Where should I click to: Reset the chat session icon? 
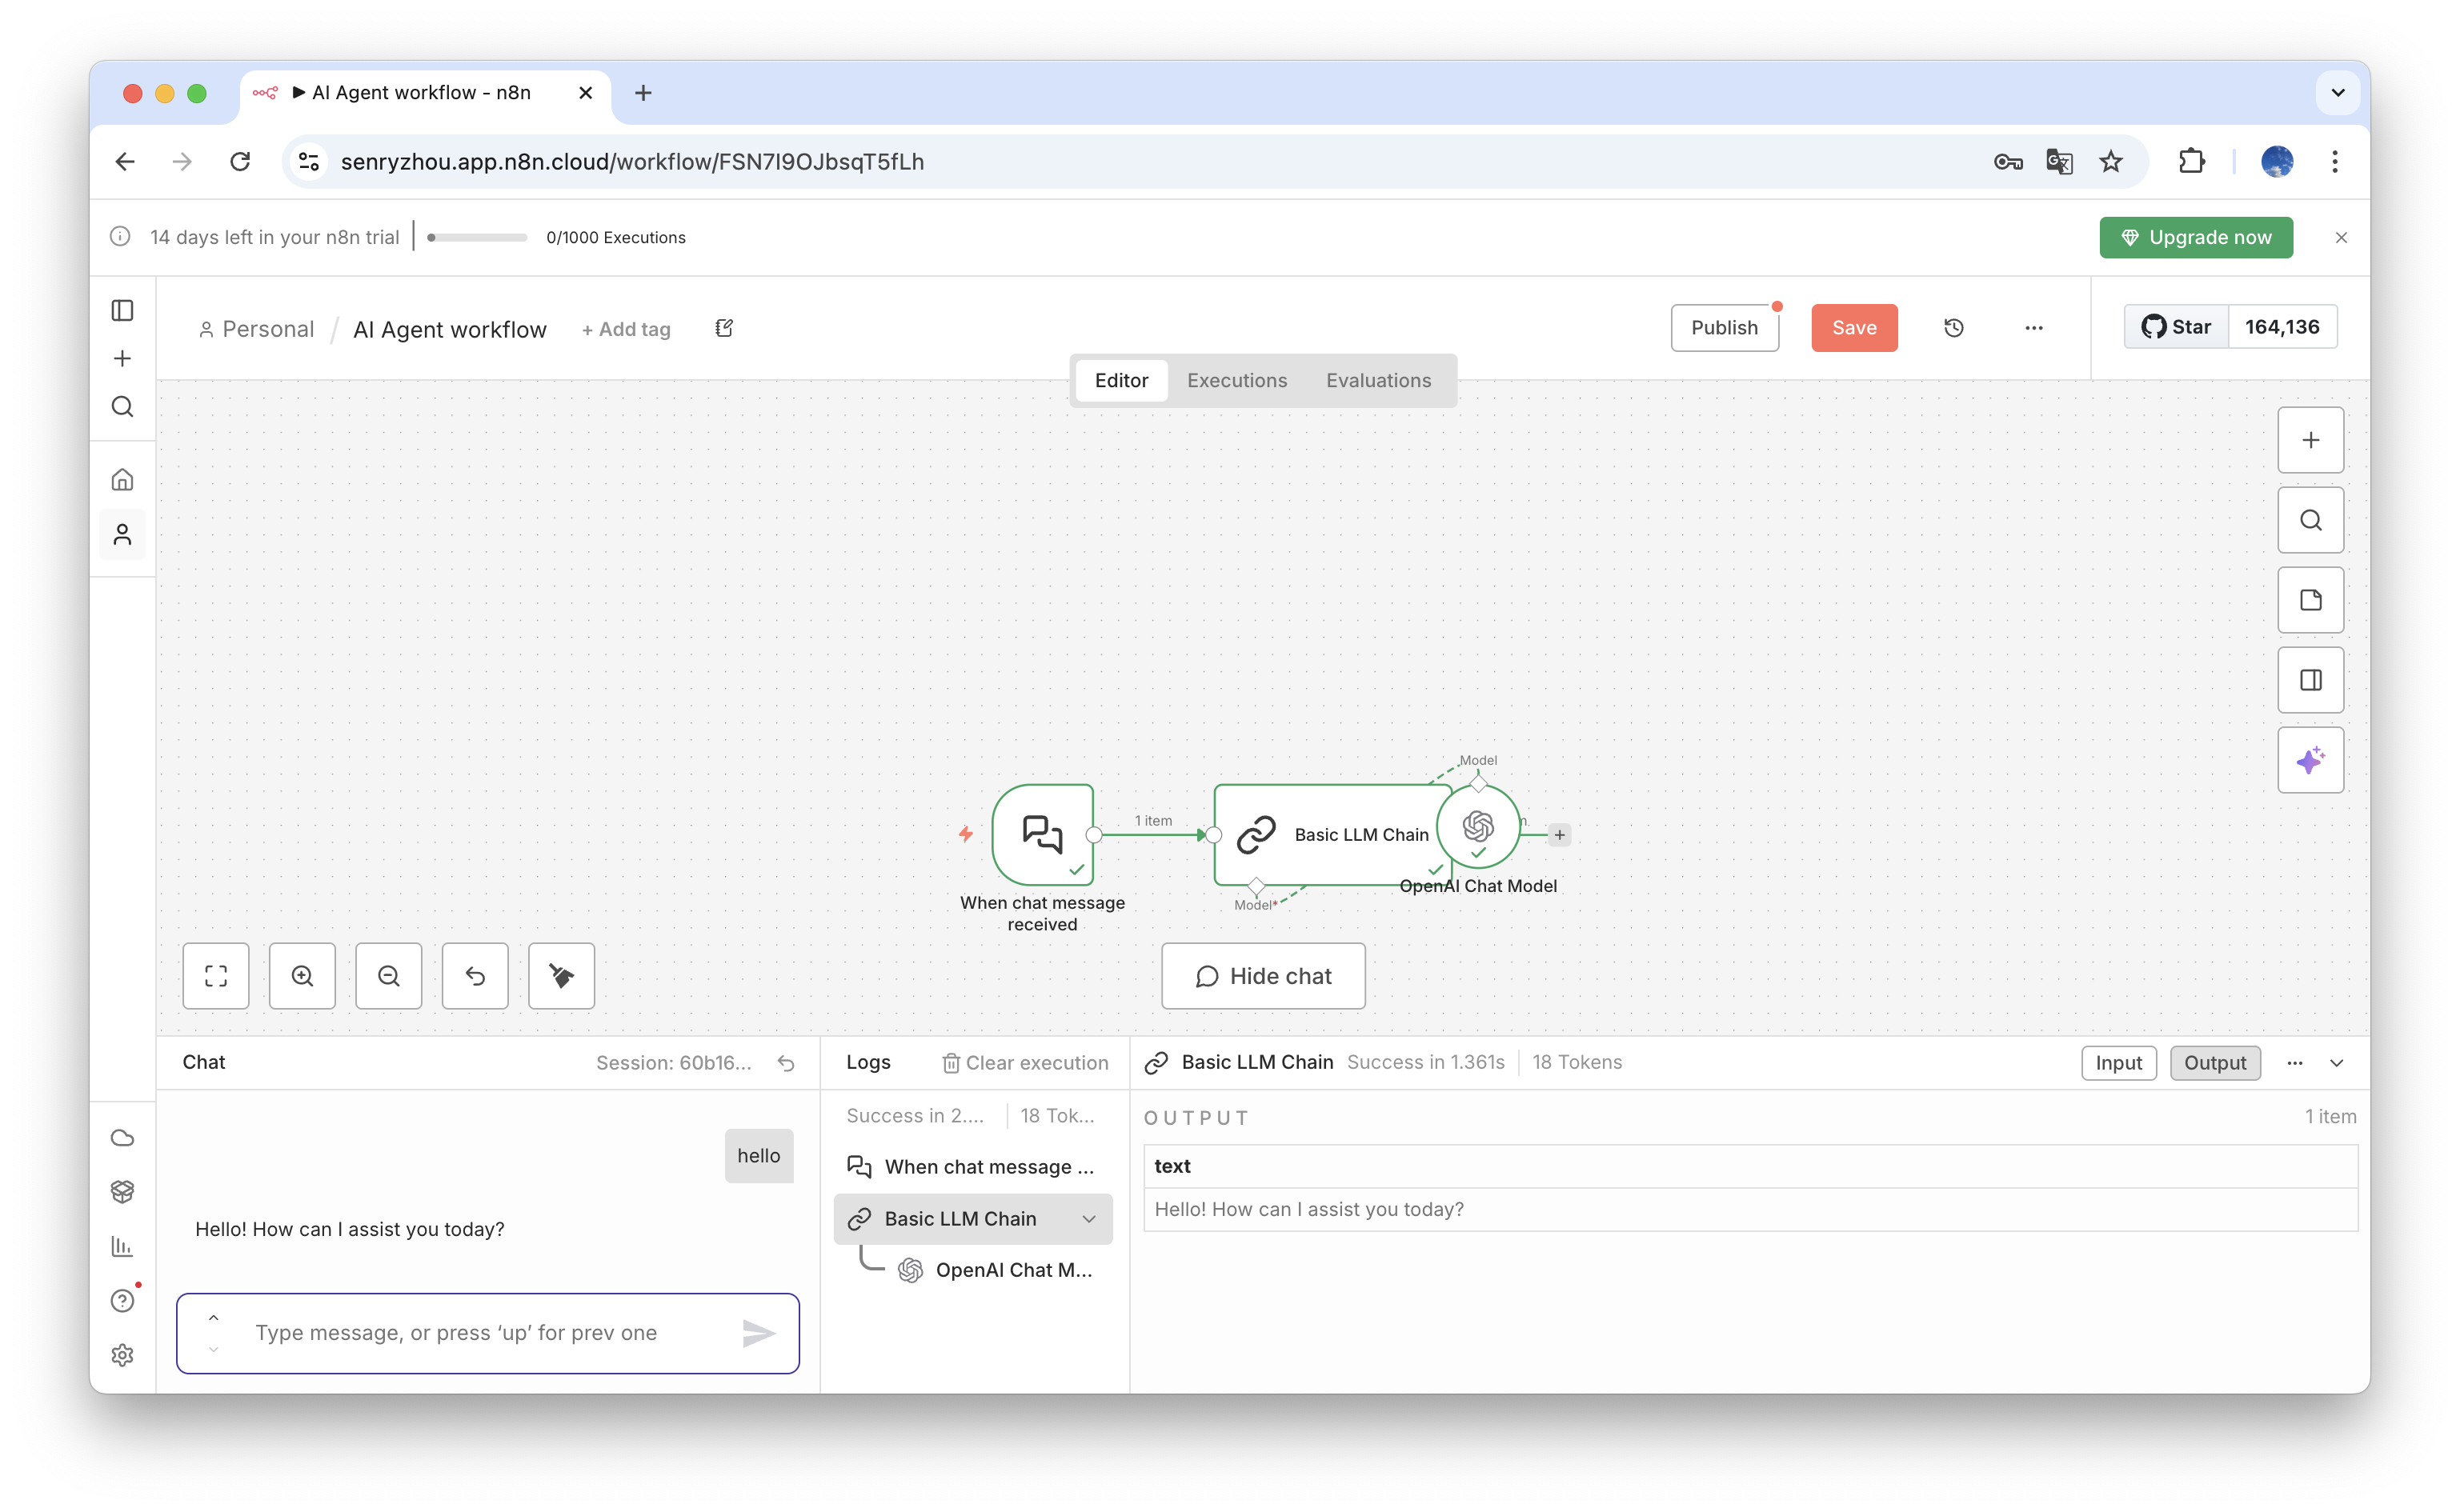[786, 1063]
